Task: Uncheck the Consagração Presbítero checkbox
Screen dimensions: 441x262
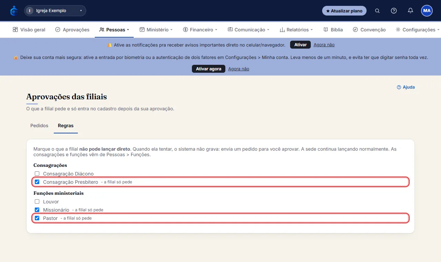Action: coord(37,182)
